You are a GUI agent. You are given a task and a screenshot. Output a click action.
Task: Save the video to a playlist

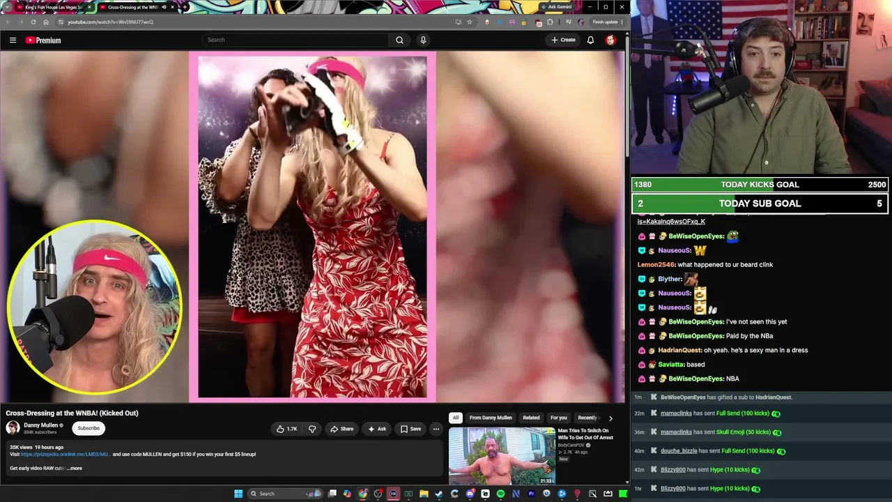pyautogui.click(x=410, y=429)
